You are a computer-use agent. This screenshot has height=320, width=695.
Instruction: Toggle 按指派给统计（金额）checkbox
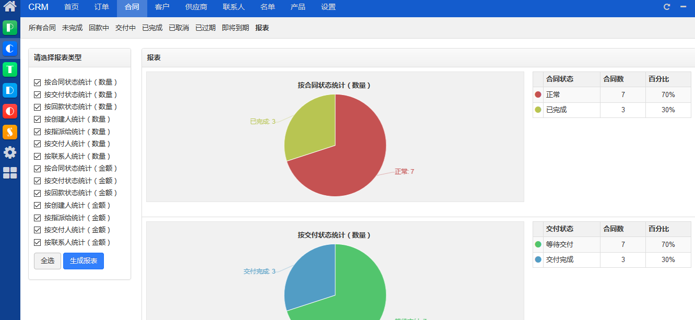[37, 218]
